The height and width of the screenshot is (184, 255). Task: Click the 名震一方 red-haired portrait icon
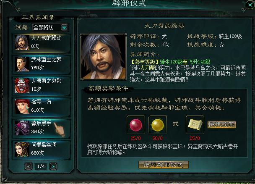tap(22, 107)
